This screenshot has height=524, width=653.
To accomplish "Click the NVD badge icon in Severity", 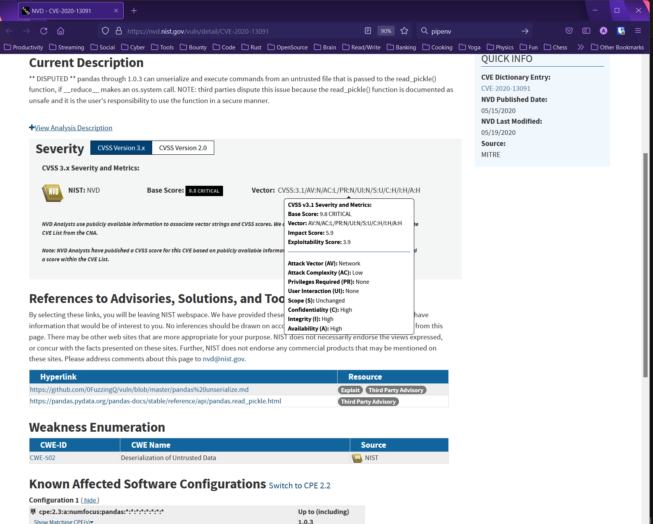I will pyautogui.click(x=53, y=193).
